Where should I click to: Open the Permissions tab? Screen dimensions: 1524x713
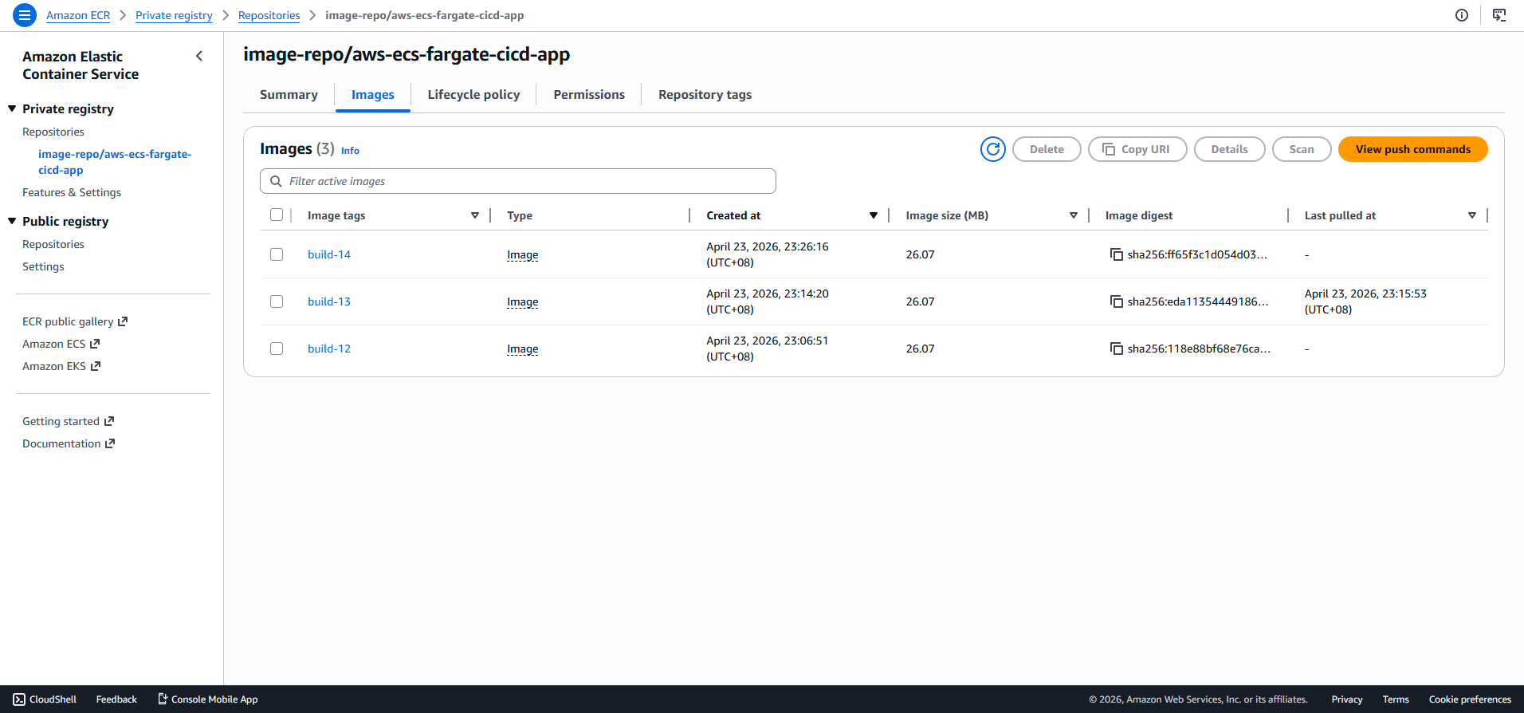pos(589,95)
